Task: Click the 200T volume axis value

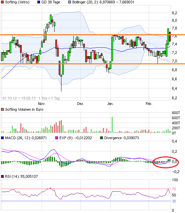Action: [x=176, y=128]
